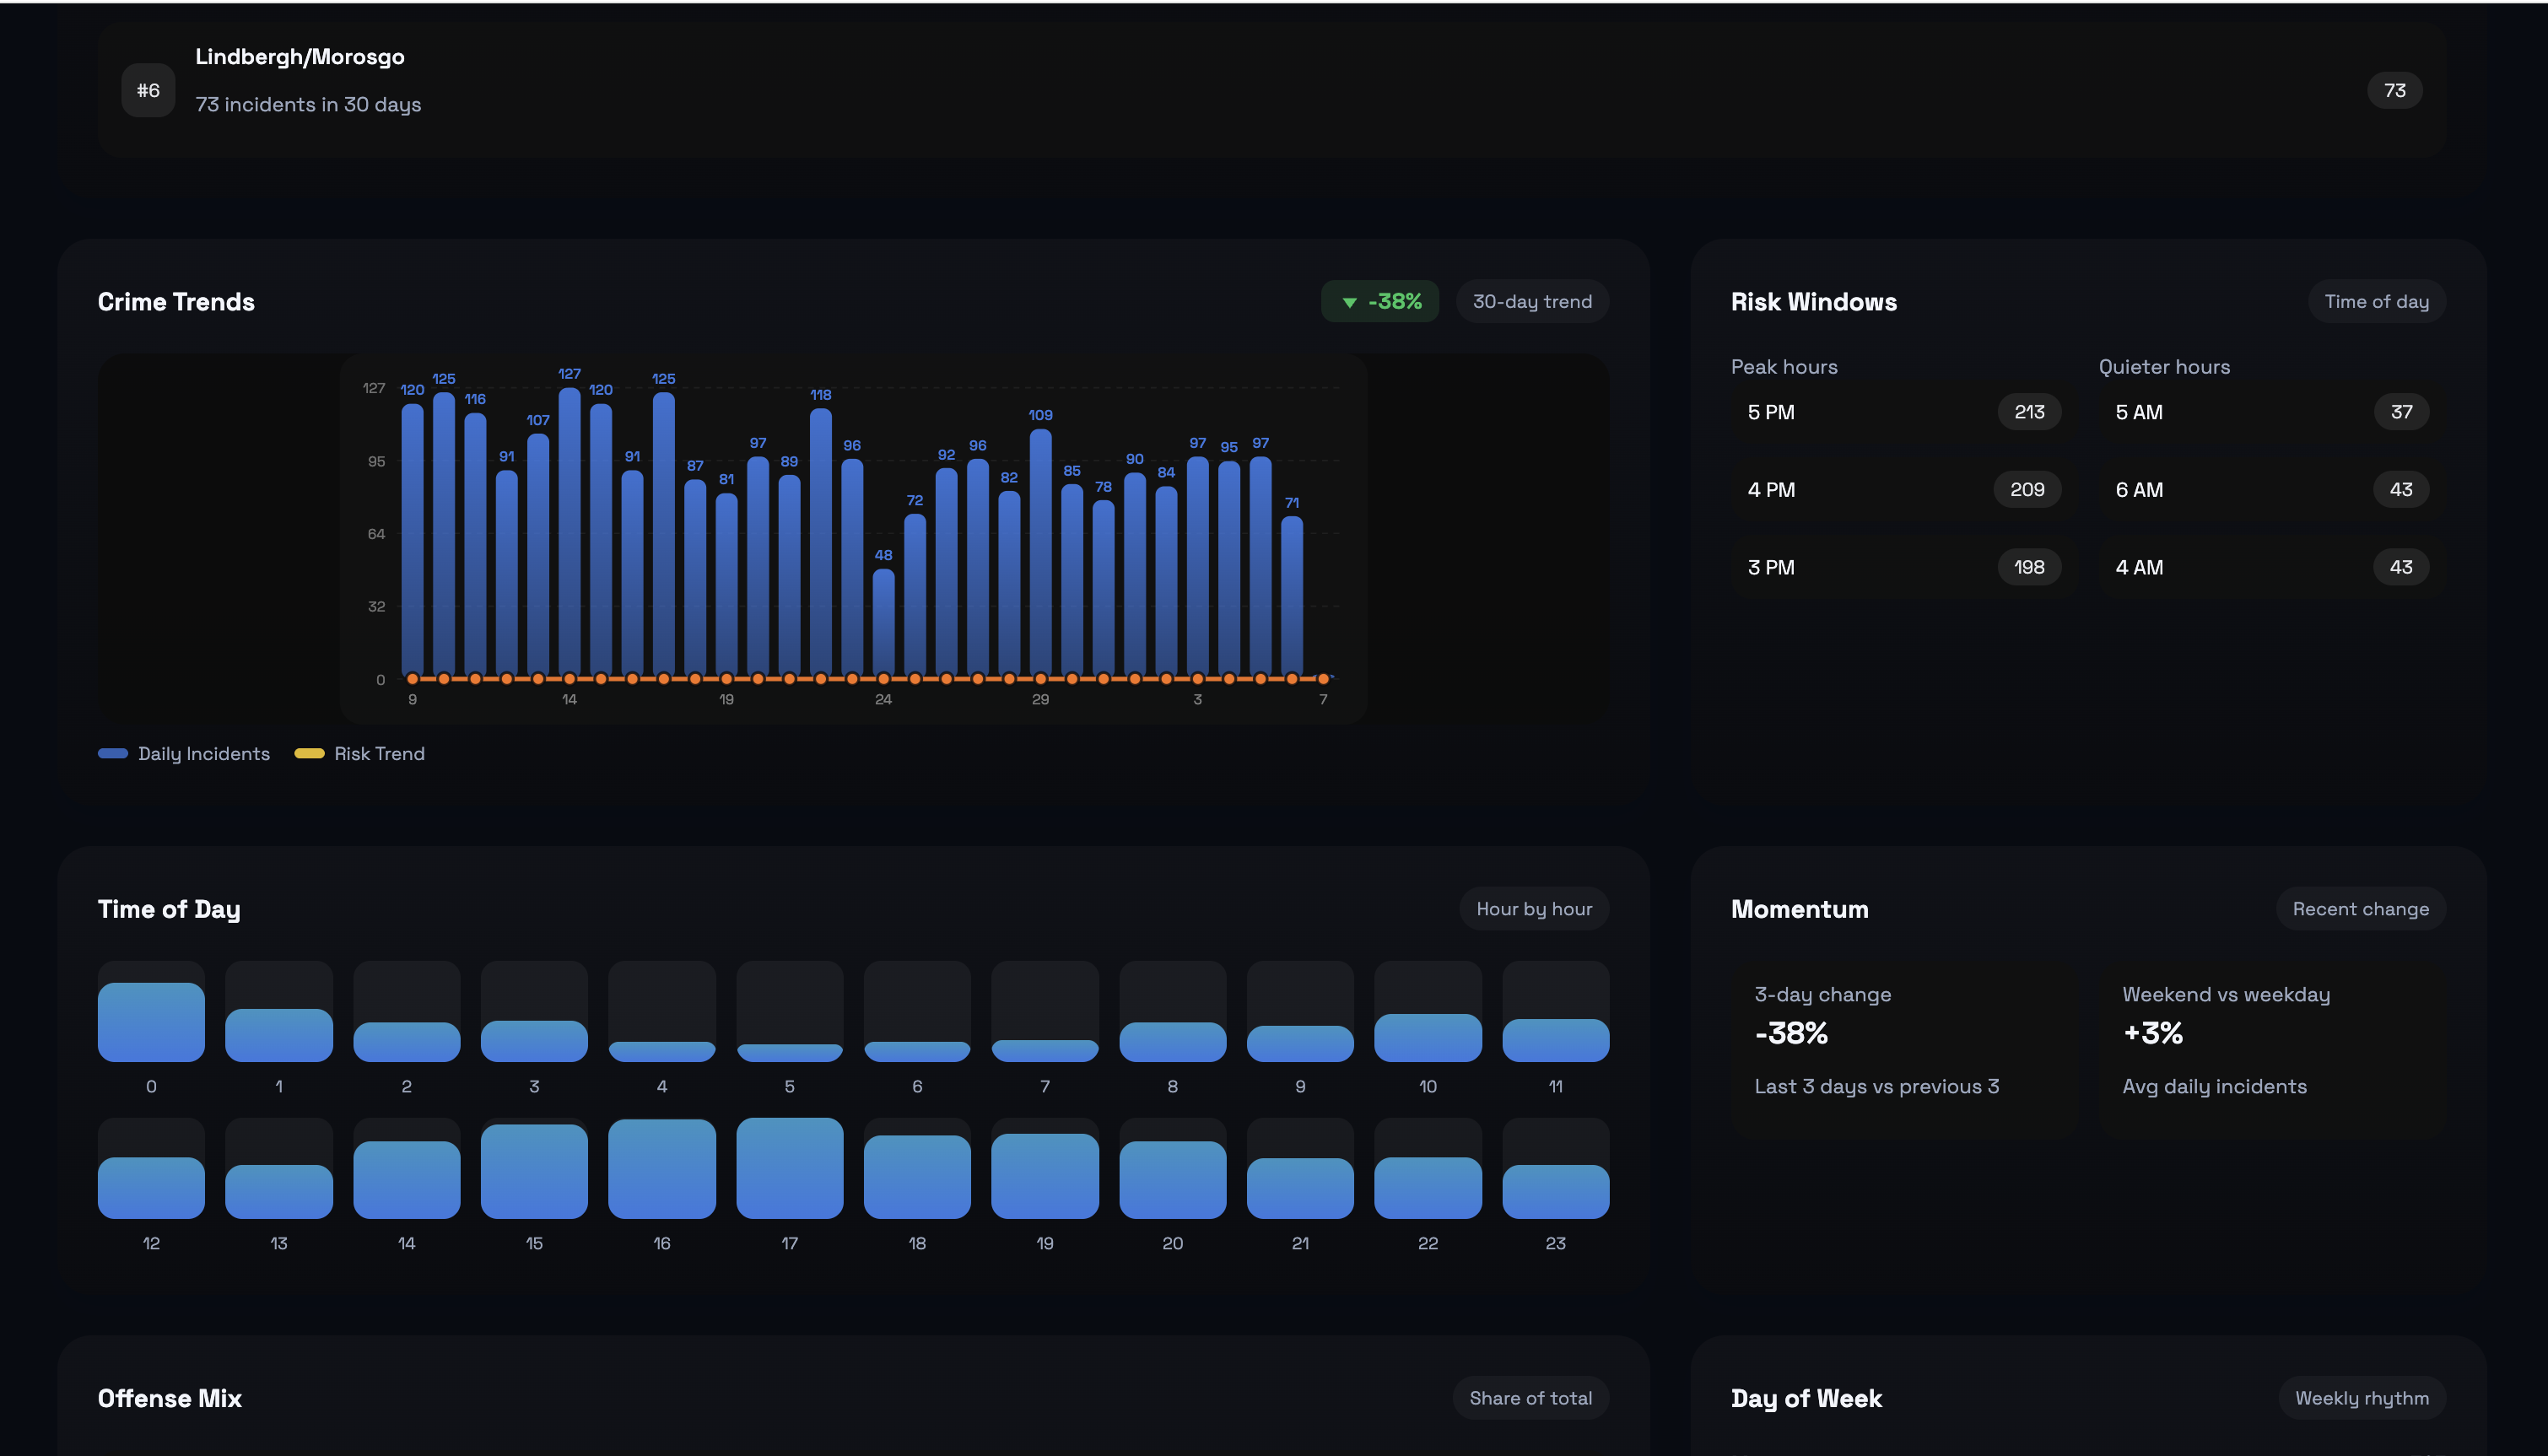This screenshot has height=1456, width=2548.
Task: Select the Hour by hour chip
Action: coord(1534,909)
